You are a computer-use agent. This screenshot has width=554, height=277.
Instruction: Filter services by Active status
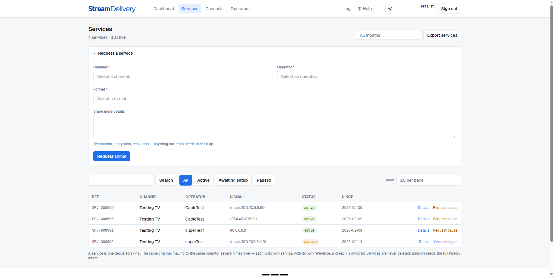(203, 180)
